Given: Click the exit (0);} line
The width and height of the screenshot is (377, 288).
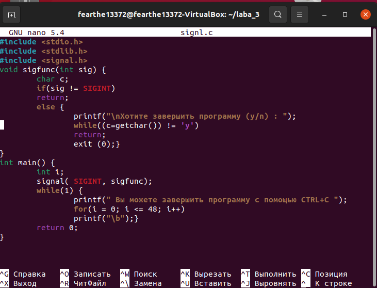Looking at the screenshot, I should (x=96, y=144).
